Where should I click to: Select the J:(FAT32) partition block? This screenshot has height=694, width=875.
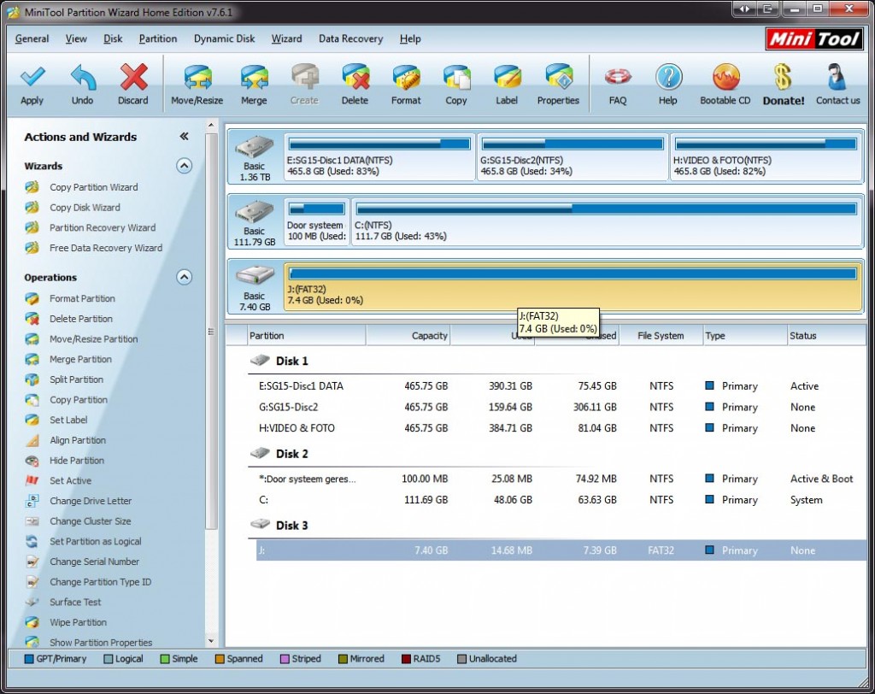[573, 286]
